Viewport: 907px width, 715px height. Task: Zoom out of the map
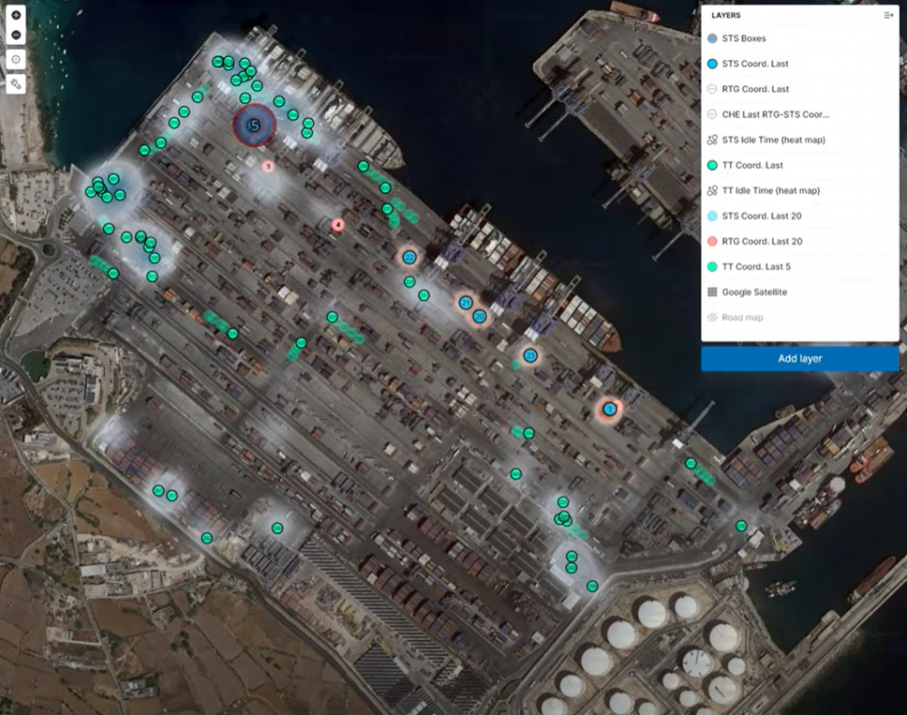[16, 35]
